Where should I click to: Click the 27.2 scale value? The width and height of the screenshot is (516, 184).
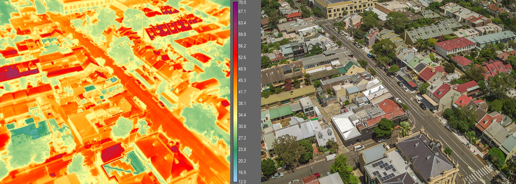click(242, 138)
